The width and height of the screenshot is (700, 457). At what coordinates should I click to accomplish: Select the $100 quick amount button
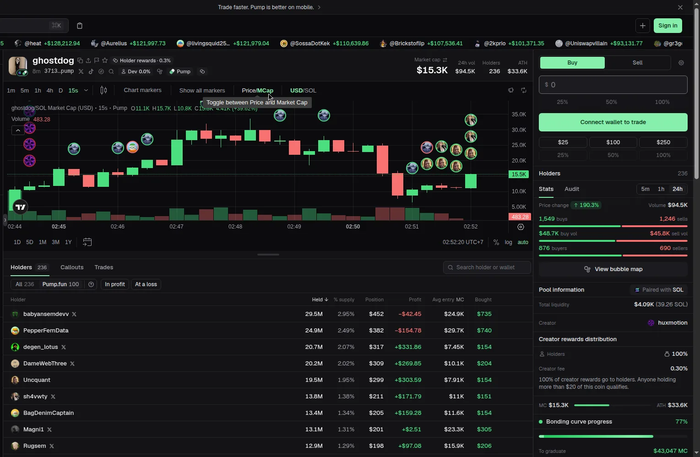tap(613, 142)
